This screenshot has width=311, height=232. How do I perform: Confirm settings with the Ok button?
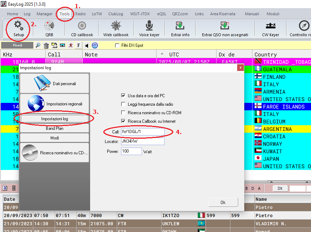tap(223, 202)
